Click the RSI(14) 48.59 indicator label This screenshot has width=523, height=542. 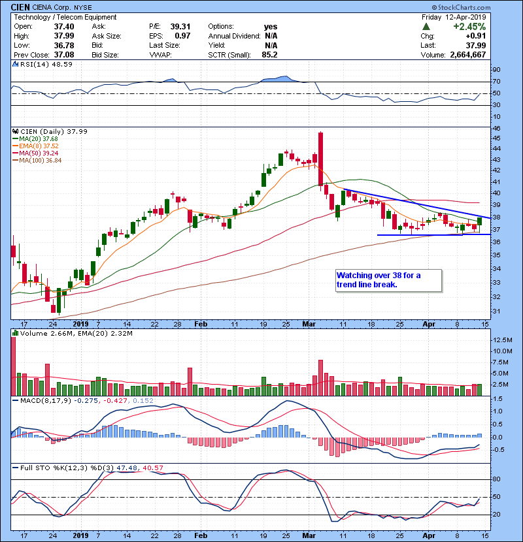click(46, 64)
